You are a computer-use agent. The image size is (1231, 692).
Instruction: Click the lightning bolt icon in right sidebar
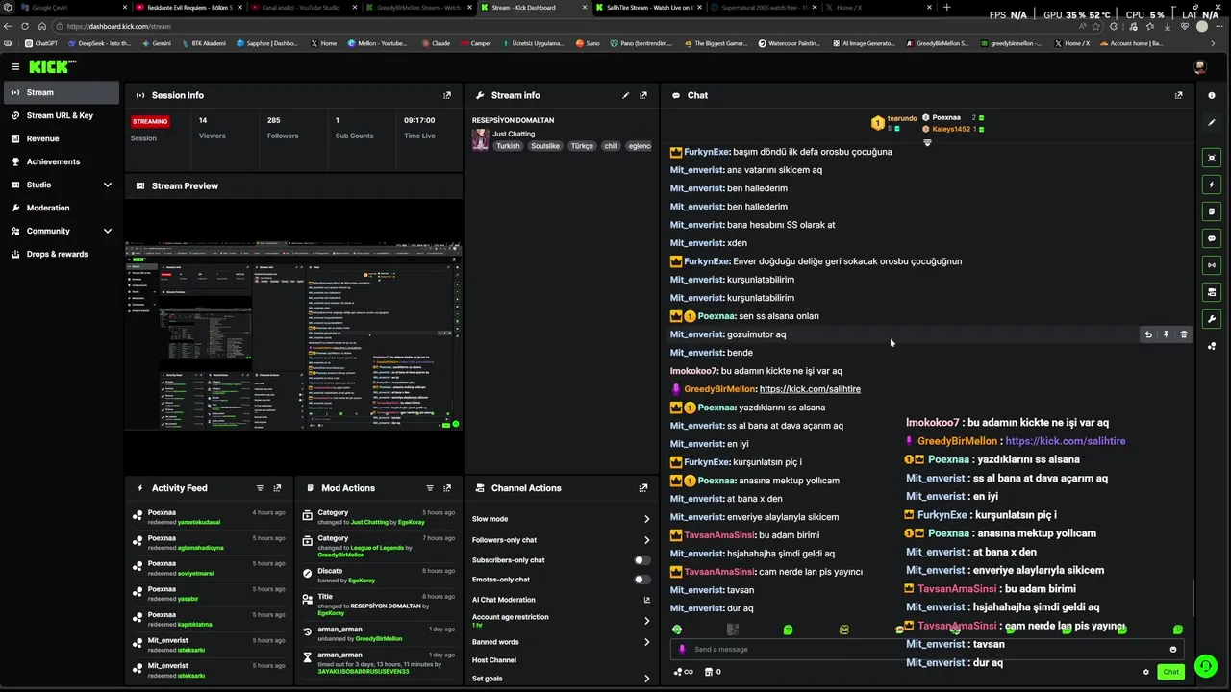[1212, 185]
